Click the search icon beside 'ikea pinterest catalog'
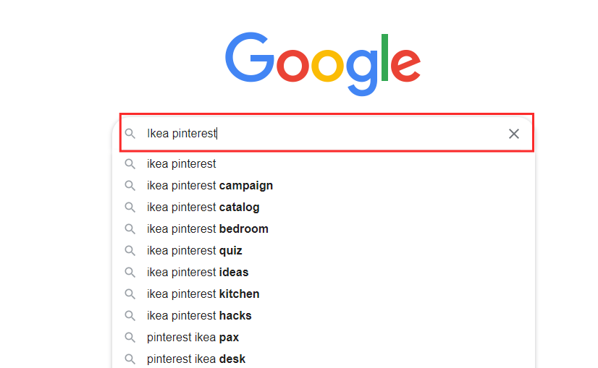Image resolution: width=598 pixels, height=368 pixels. [130, 207]
